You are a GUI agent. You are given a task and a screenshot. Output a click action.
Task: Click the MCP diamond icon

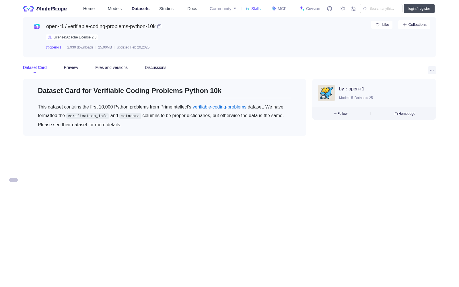click(274, 9)
